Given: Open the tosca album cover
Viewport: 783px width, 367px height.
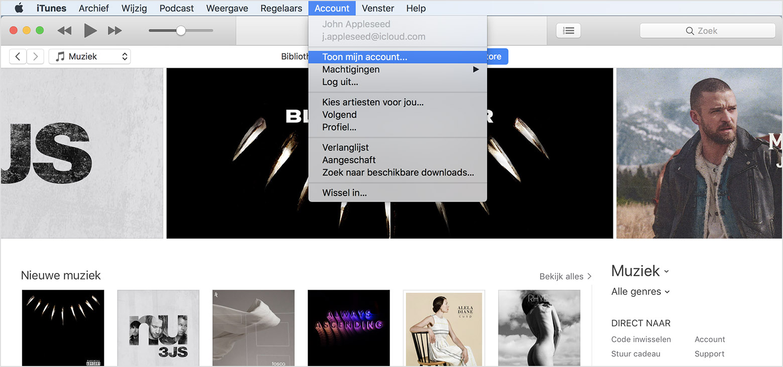Looking at the screenshot, I should click(253, 328).
